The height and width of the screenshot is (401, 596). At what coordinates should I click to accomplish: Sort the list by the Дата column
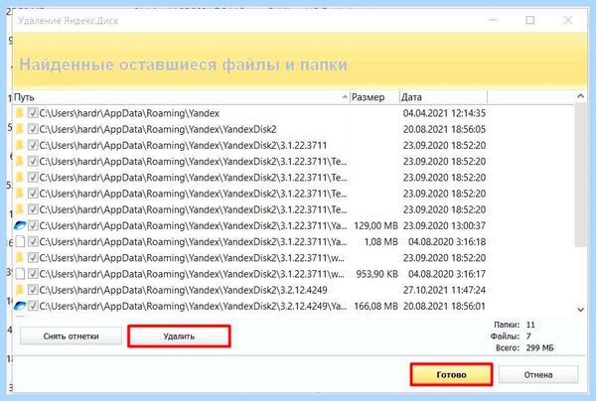click(x=443, y=97)
